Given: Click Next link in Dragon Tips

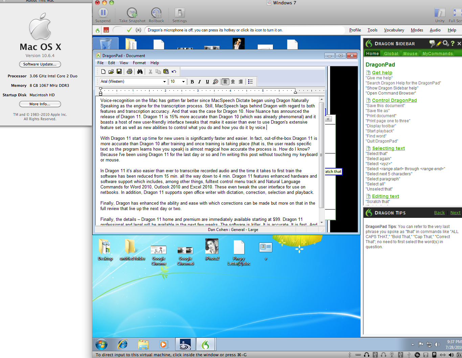Looking at the screenshot, I should point(455,212).
